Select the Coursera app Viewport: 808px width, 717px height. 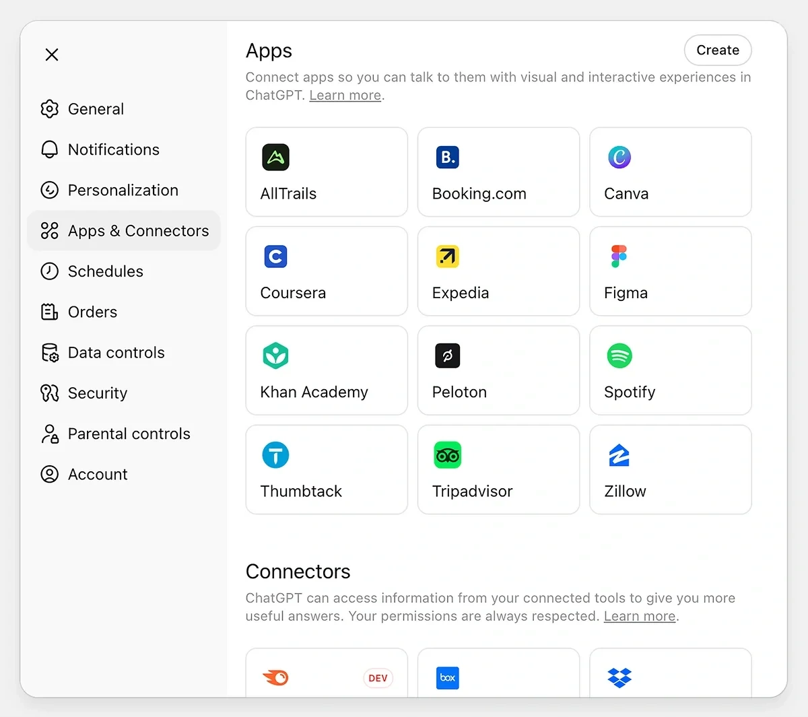[x=326, y=271]
